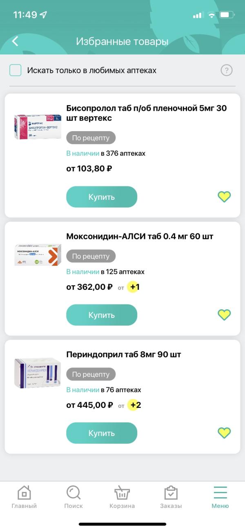Viewport: 245px width, 530px height.
Task: Open the Бисопролол product image
Action: pos(38,127)
